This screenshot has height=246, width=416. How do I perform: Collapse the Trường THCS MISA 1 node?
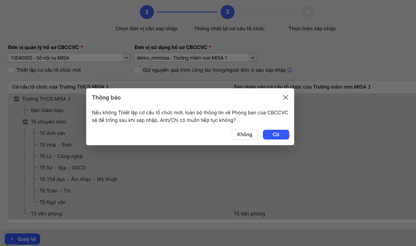point(17,99)
